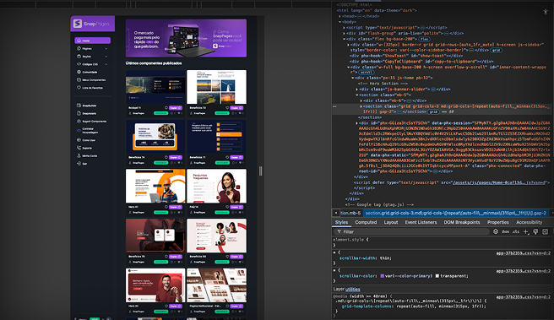Screen dimensions: 554x320
Task: Click the transparent color swatch
Action: (x=437, y=276)
